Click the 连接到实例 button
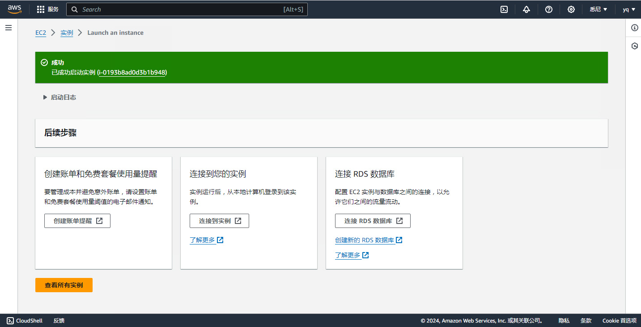This screenshot has width=641, height=327. coord(219,221)
